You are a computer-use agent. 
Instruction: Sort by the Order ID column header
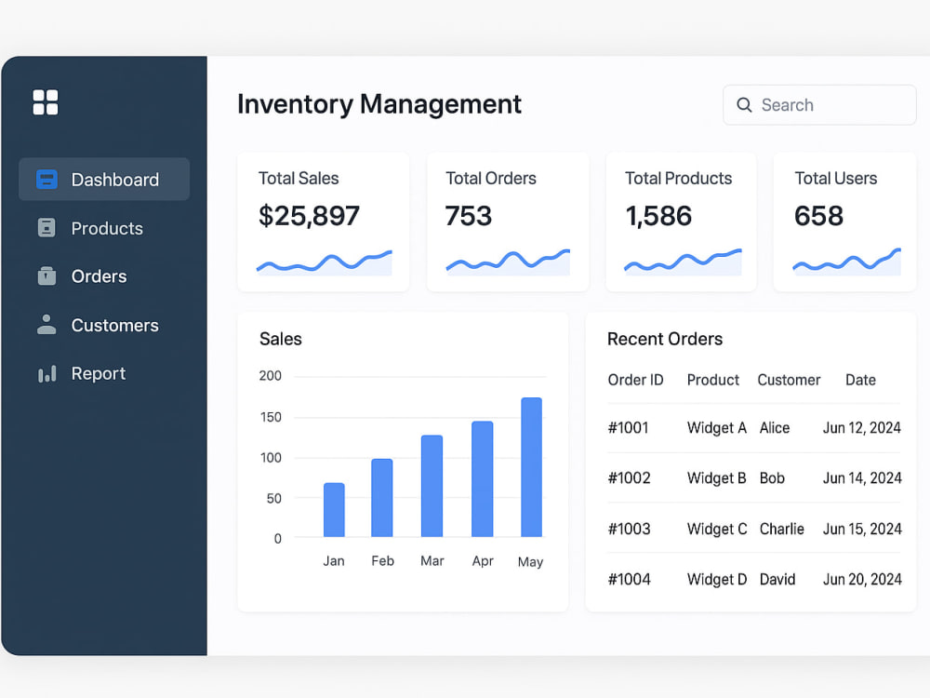pos(635,380)
